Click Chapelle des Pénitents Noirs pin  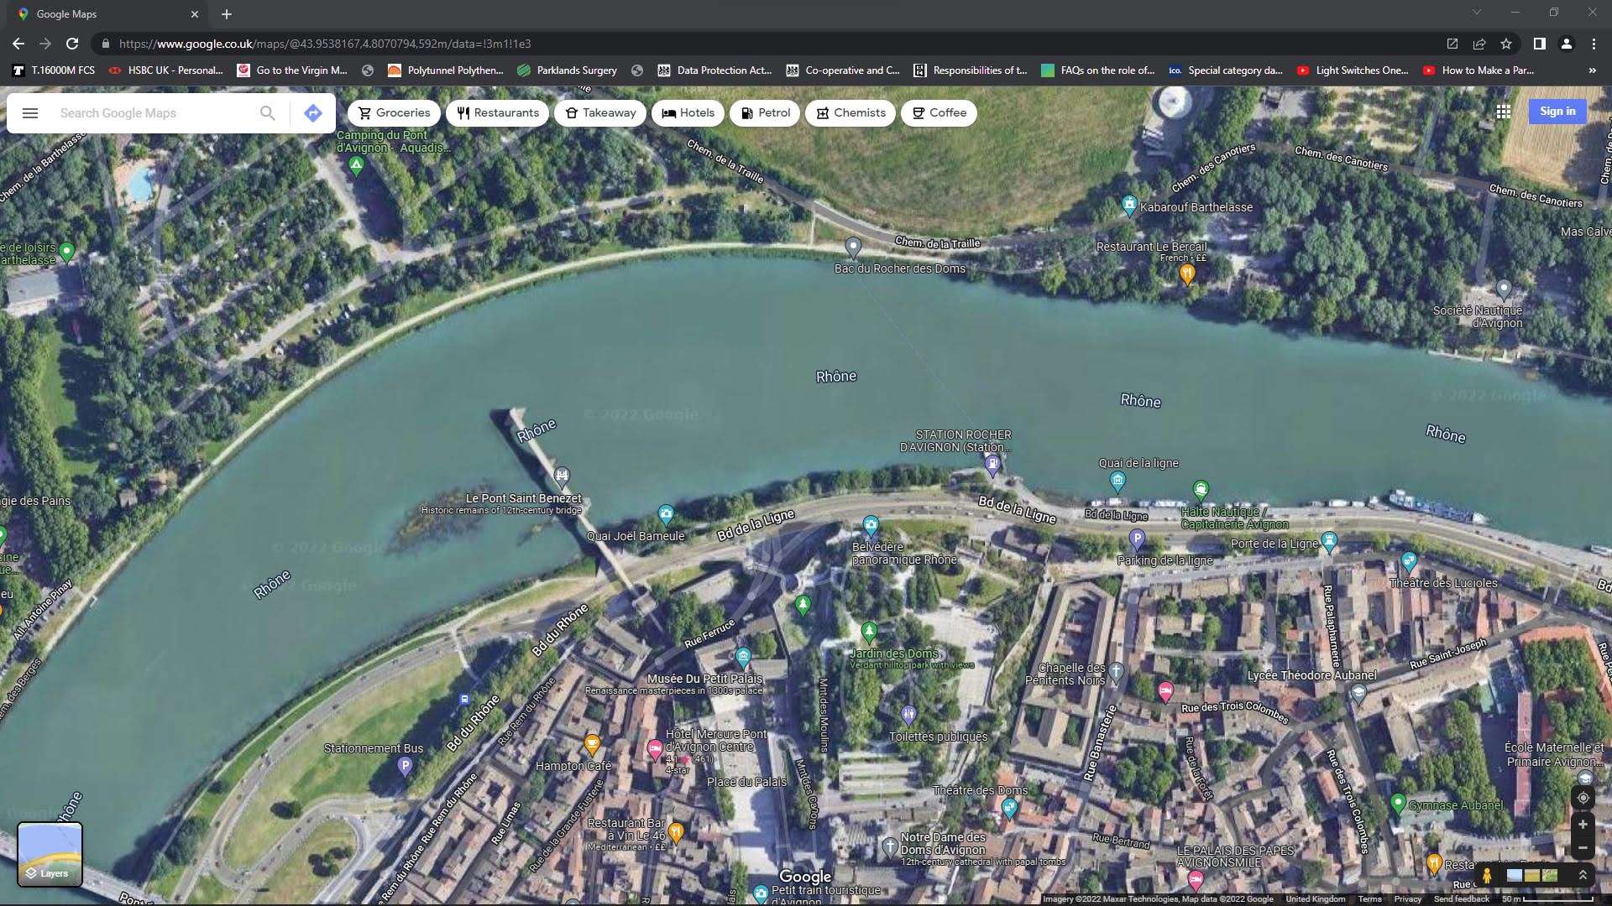click(1116, 671)
